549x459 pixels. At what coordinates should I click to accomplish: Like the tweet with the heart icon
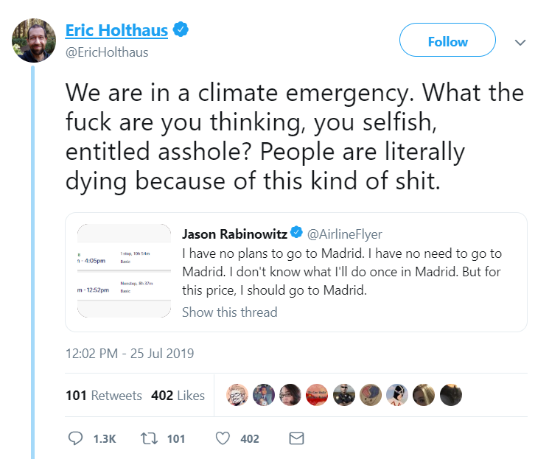223,438
